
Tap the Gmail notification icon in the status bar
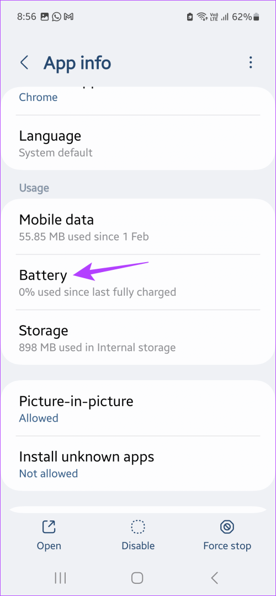point(69,17)
